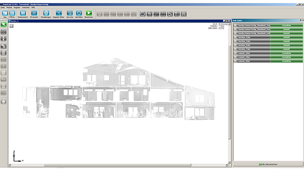The image size is (304, 171).
Task: Expand the Hardys Innen Fertig_Standard_Top job arrow
Action: 235,25
